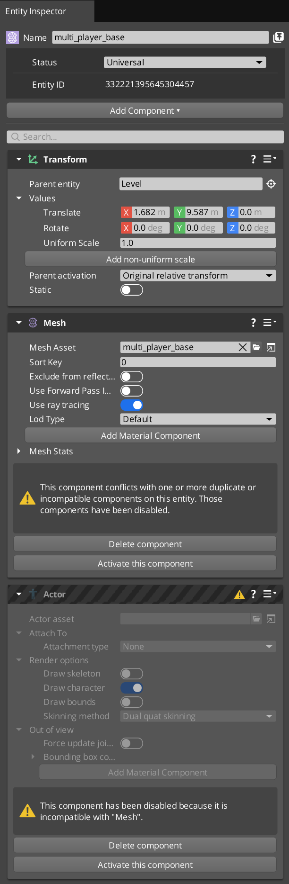289x884 pixels.
Task: Toggle the Static switch in Transform
Action: [132, 289]
